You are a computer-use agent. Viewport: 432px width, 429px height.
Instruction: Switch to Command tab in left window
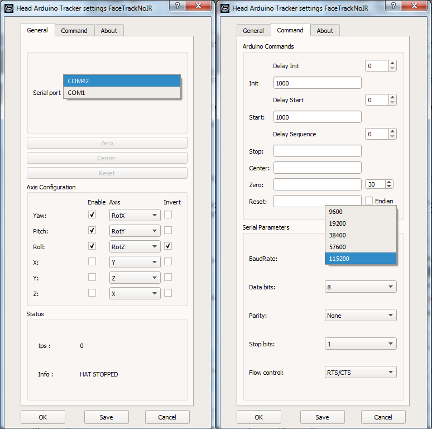74,31
